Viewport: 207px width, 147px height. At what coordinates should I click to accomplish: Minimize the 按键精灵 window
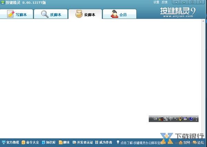[184, 2]
